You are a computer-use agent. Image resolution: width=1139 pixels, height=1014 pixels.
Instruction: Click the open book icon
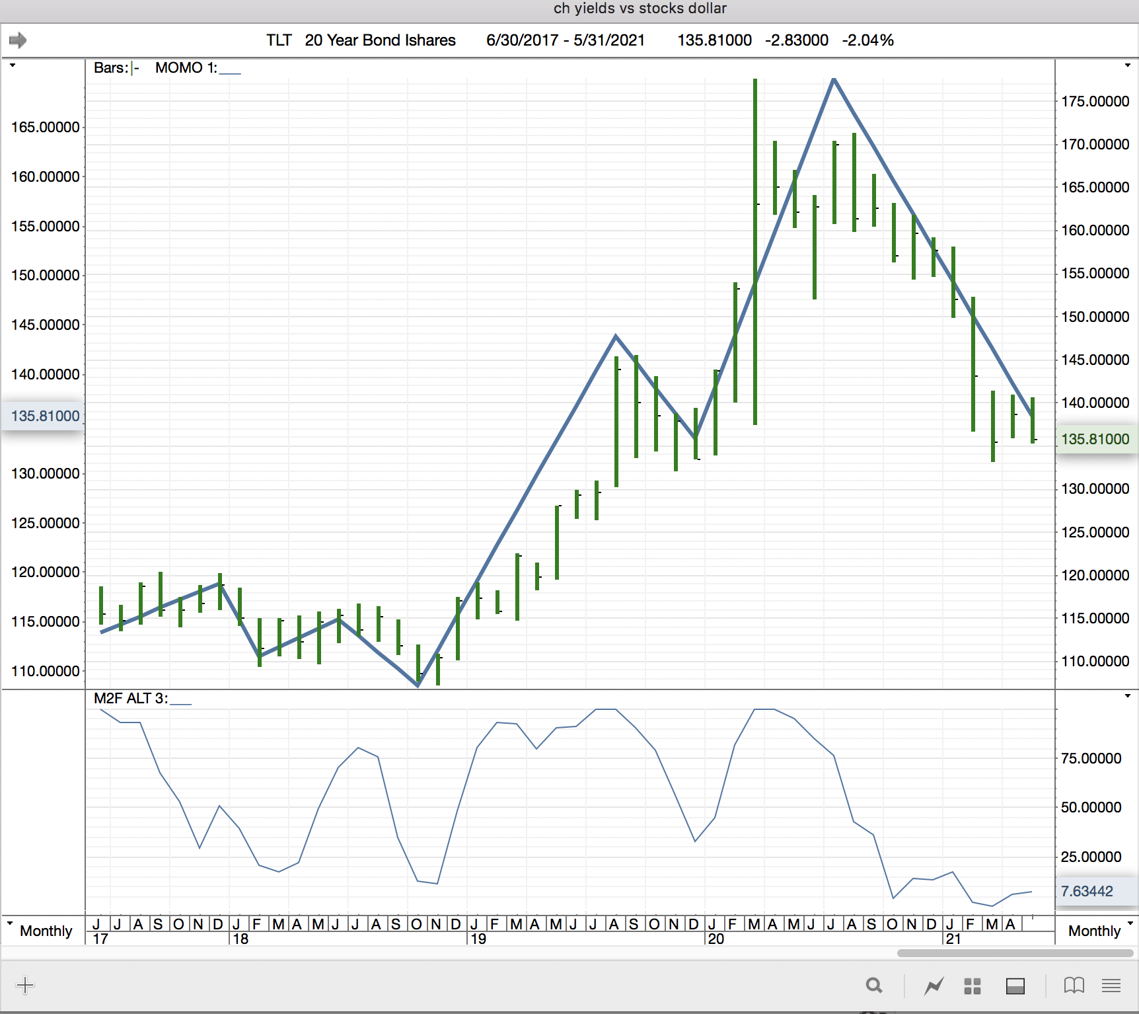(x=1074, y=986)
